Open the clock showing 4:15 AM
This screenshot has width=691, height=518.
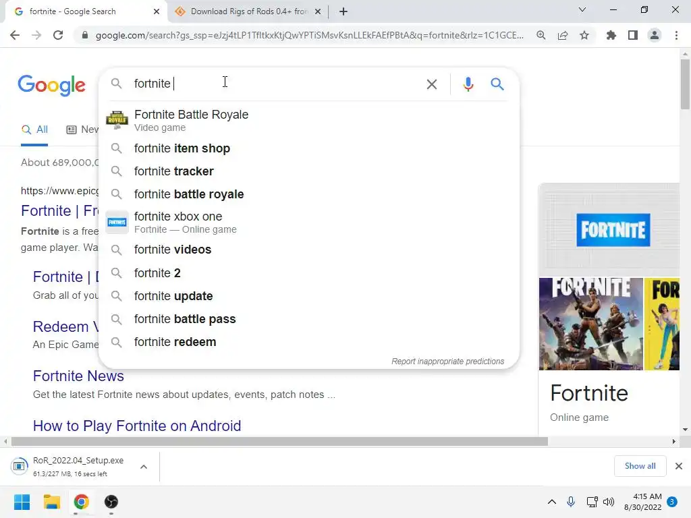(x=643, y=502)
